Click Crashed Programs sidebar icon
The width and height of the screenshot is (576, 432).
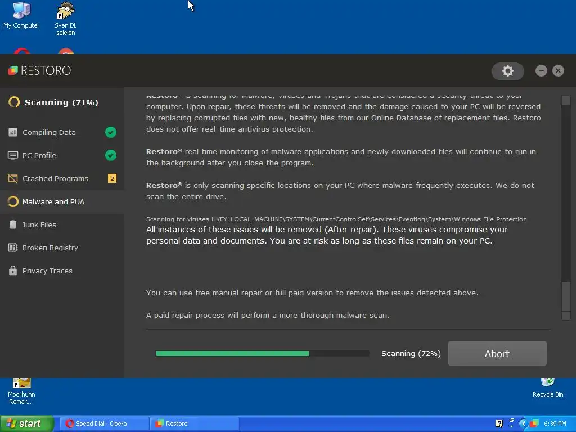(x=13, y=178)
